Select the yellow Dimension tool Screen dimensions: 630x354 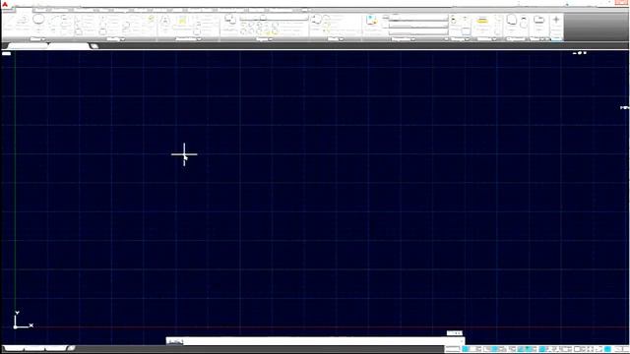tap(182, 20)
